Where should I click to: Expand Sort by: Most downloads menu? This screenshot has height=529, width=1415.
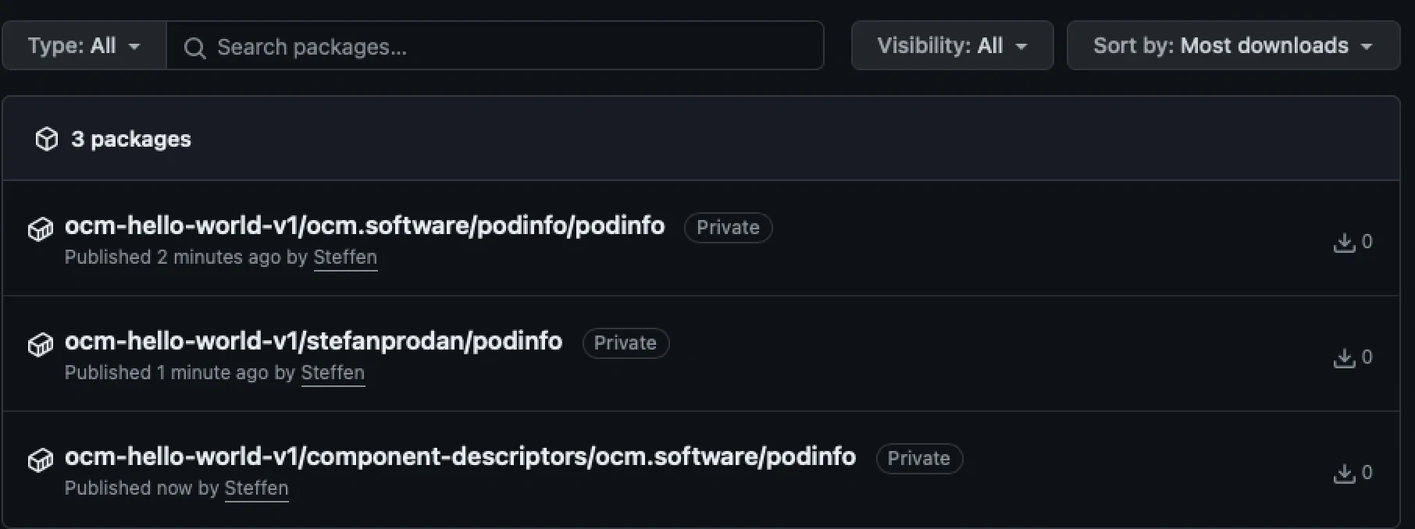click(1232, 46)
